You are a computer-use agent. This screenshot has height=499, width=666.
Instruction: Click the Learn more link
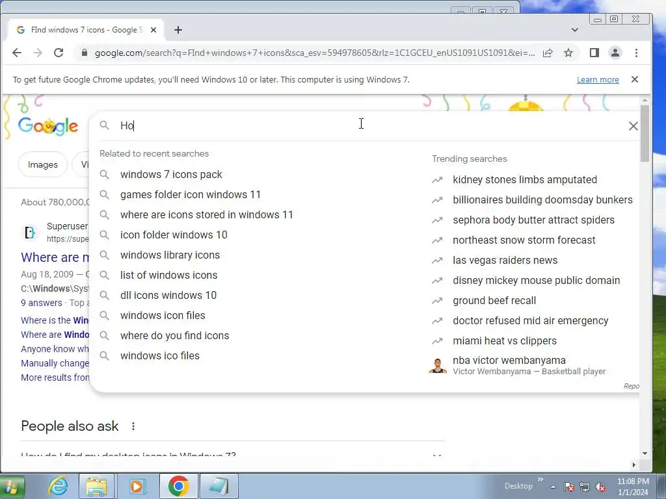pos(598,80)
